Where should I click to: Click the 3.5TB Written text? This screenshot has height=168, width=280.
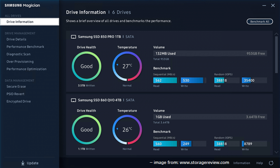pyautogui.click(x=86, y=86)
